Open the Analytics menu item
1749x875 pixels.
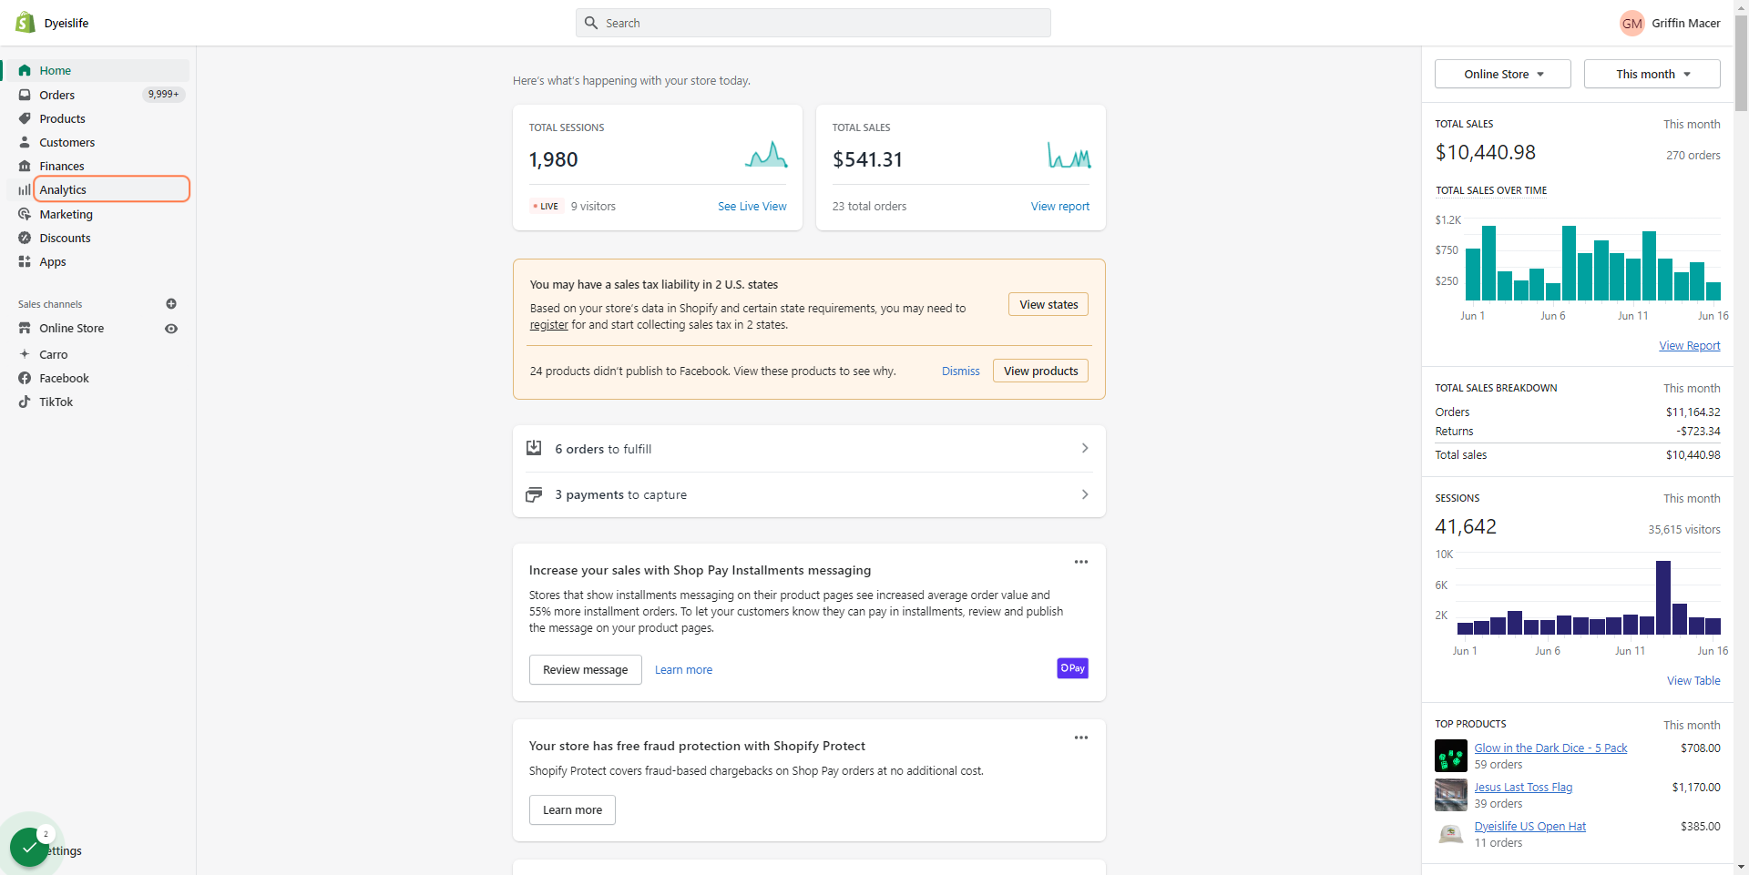(112, 189)
